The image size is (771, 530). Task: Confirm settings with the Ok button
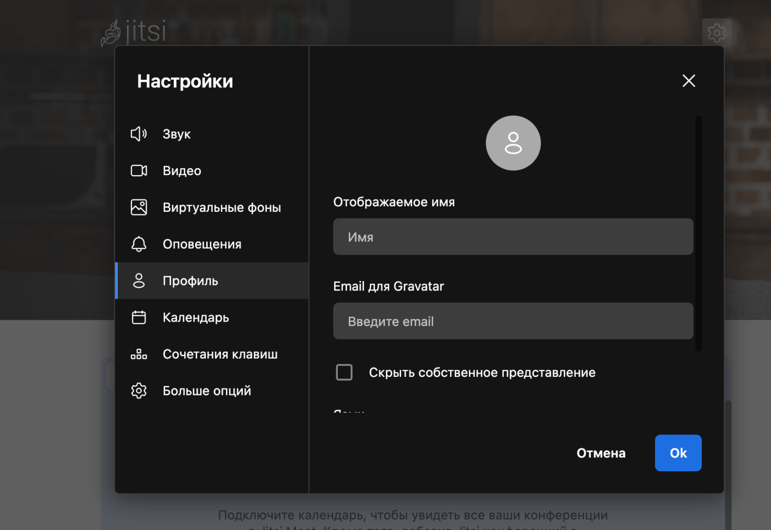[x=678, y=453]
